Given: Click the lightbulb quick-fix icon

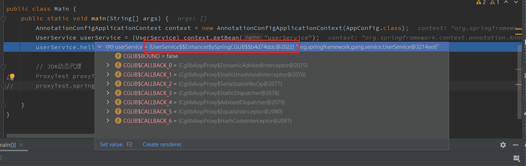Looking at the screenshot, I should [x=12, y=77].
